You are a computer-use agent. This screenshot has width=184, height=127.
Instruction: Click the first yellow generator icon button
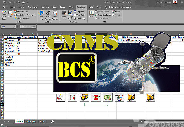tap(131, 97)
